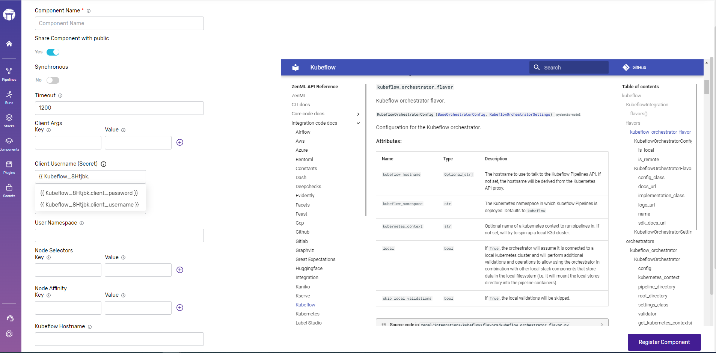716x353 pixels.
Task: Go to Home via house icon
Action: tap(9, 44)
